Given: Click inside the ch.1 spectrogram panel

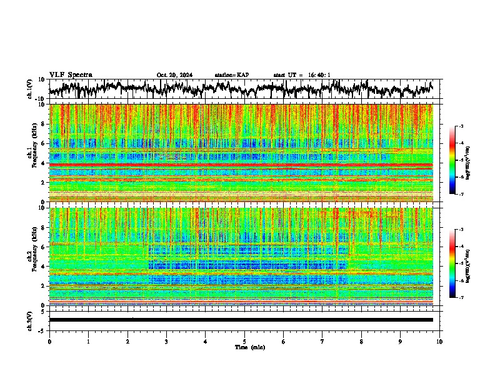Looking at the screenshot, I should tap(241, 153).
